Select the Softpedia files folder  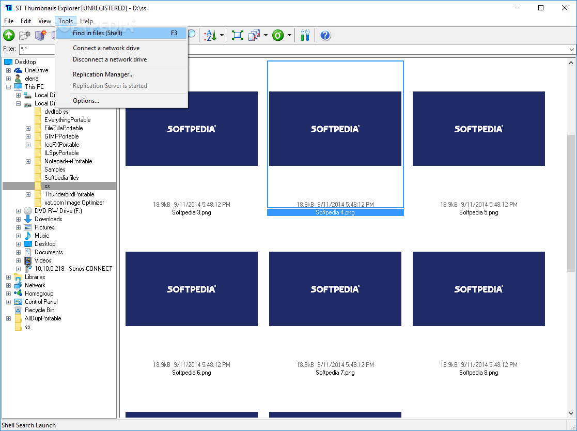[61, 178]
